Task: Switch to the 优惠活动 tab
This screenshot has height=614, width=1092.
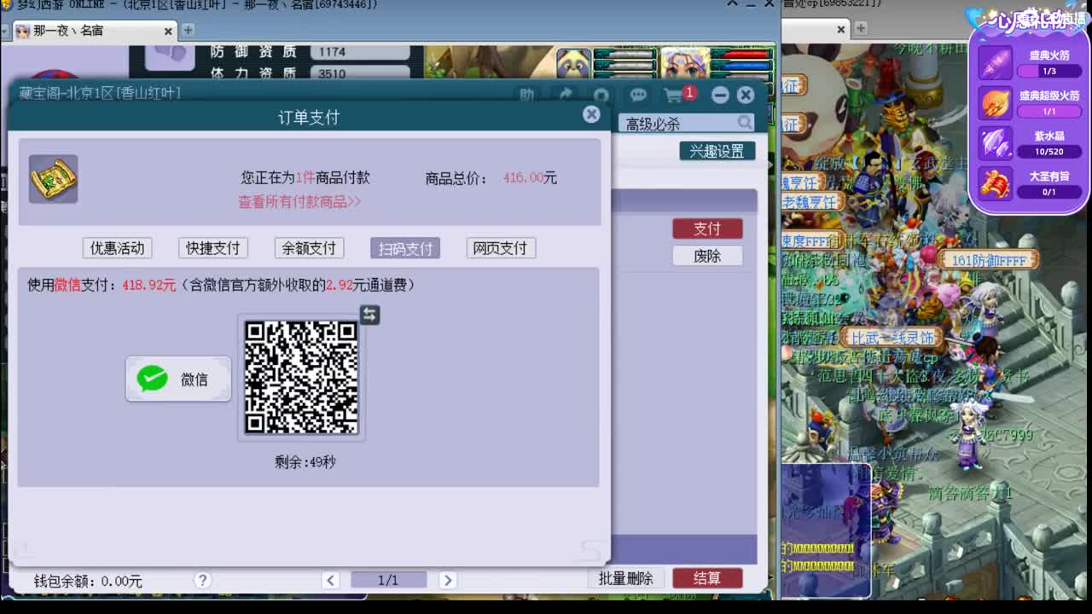Action: point(118,248)
